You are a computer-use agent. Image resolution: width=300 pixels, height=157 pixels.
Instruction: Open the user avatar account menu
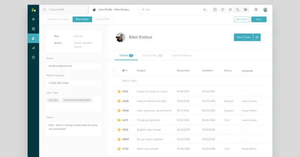266,10
